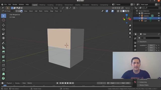
Task: Hide the Camera object in outliner
Action: (x=159, y=16)
